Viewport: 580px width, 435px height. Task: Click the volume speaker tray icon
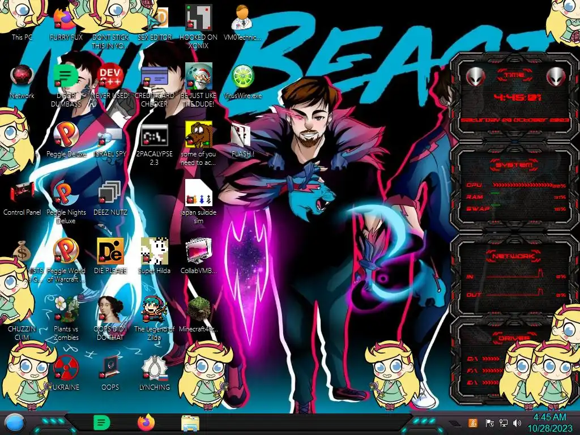click(517, 423)
